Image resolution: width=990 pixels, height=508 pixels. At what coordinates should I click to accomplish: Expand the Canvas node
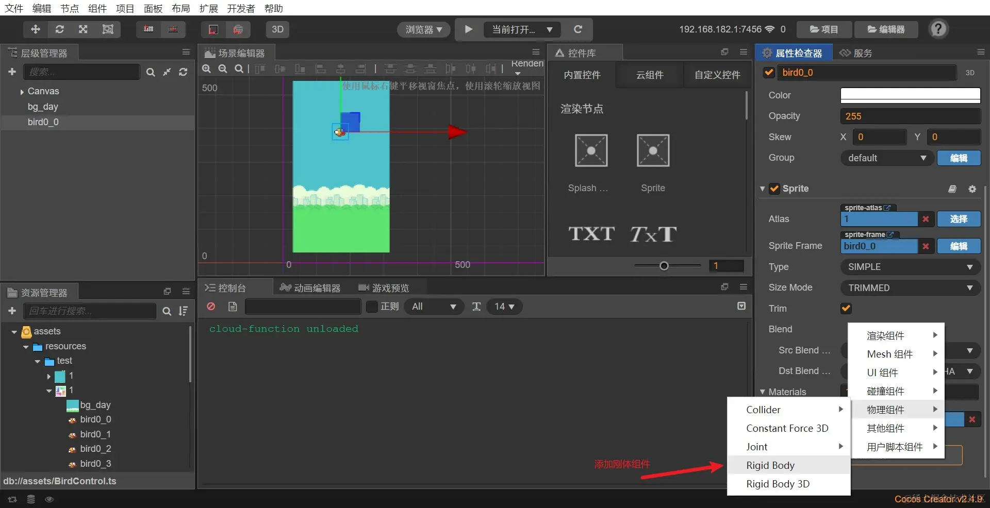(22, 92)
